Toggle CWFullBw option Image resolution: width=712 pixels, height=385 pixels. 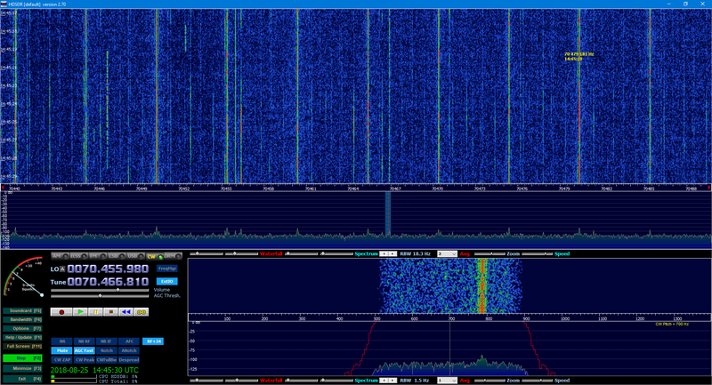(x=106, y=359)
